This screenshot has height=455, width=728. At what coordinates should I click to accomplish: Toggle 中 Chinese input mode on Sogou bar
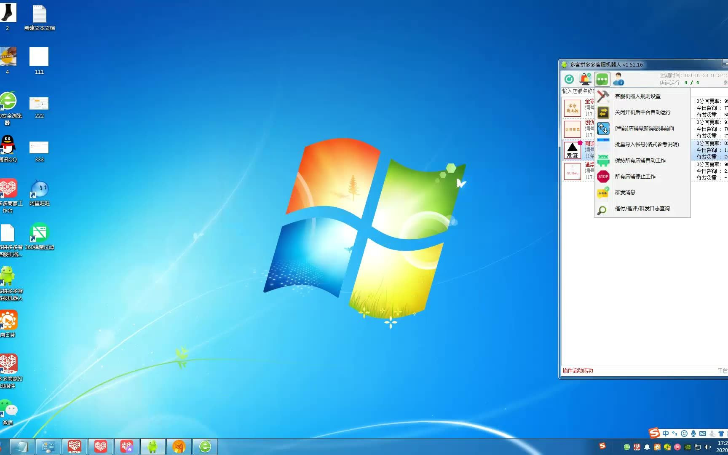point(666,434)
